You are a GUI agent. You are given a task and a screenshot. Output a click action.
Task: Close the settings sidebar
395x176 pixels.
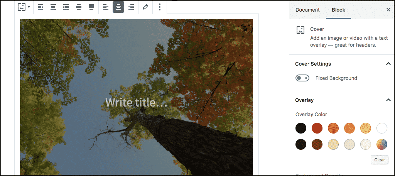click(388, 10)
